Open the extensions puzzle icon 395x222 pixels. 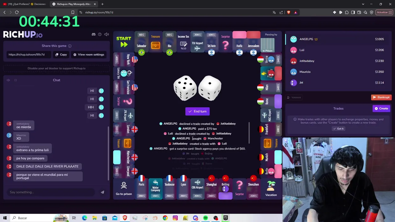point(347,12)
